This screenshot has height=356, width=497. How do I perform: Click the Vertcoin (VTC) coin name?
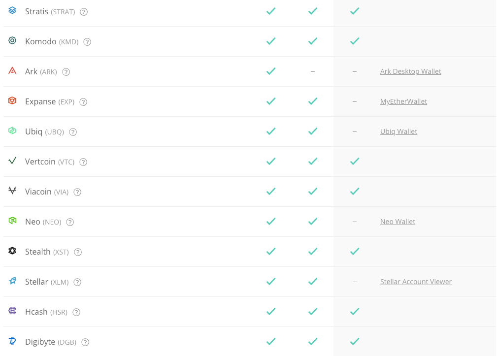(x=49, y=162)
